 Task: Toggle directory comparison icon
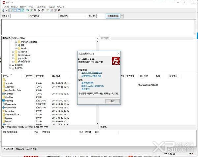click(x=52, y=10)
